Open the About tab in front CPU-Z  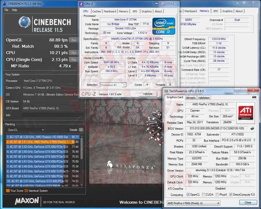pyautogui.click(x=158, y=12)
